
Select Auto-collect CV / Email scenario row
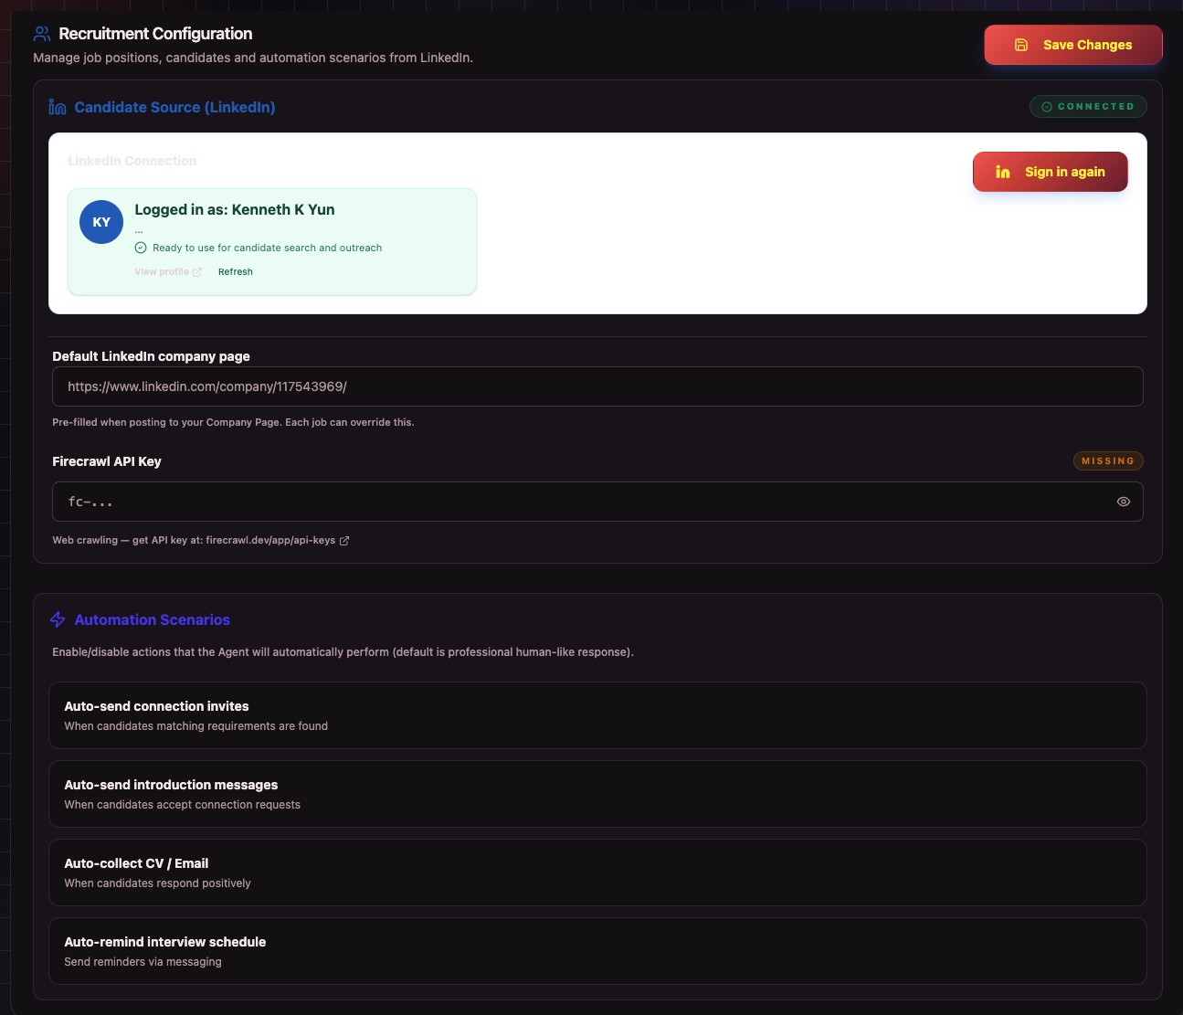597,872
